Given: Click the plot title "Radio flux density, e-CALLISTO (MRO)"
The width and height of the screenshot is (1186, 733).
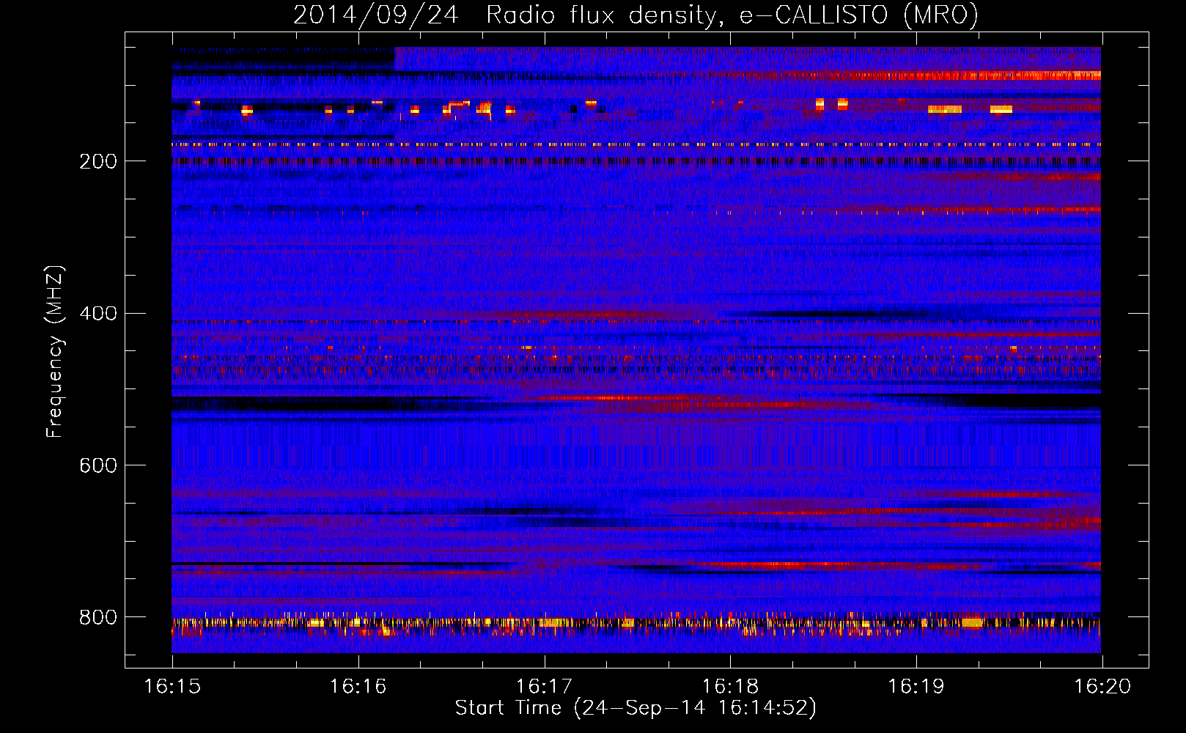Looking at the screenshot, I should click(732, 15).
